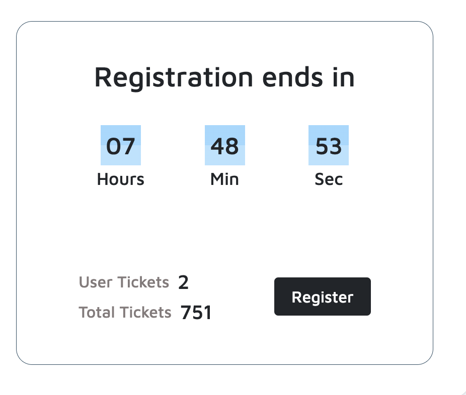Click the user ticket count 2
Image resolution: width=466 pixels, height=395 pixels.
(183, 283)
